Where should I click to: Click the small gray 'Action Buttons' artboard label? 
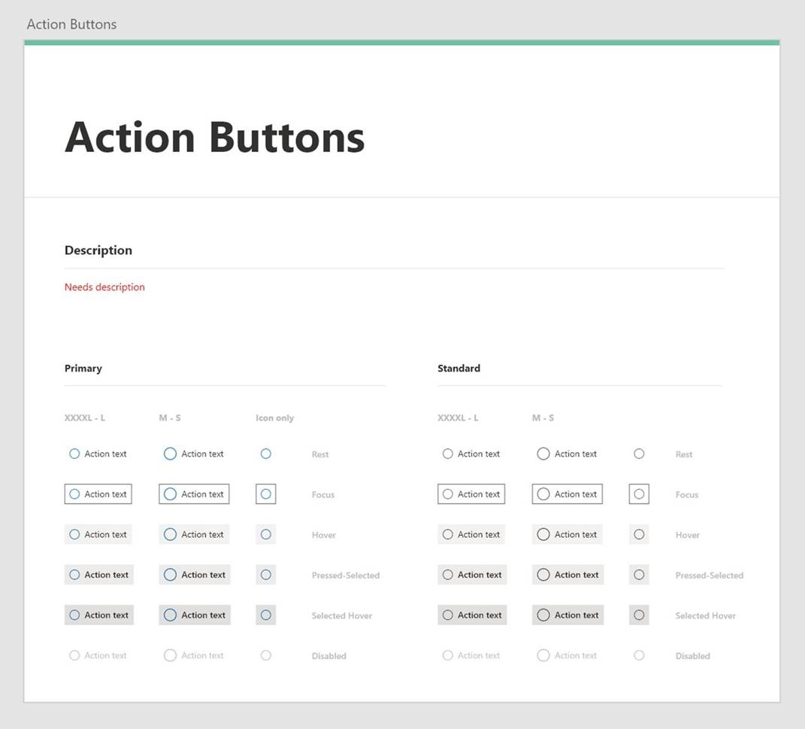click(x=72, y=24)
